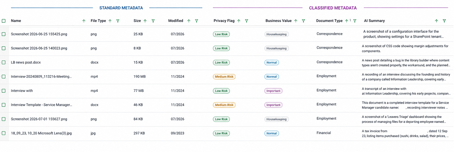The width and height of the screenshot is (454, 152).
Task: Open the Document Type filter funnel
Action: pyautogui.click(x=355, y=21)
